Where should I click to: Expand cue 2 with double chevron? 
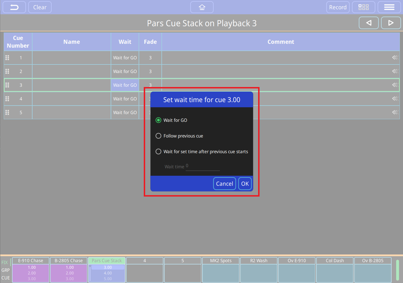395,71
